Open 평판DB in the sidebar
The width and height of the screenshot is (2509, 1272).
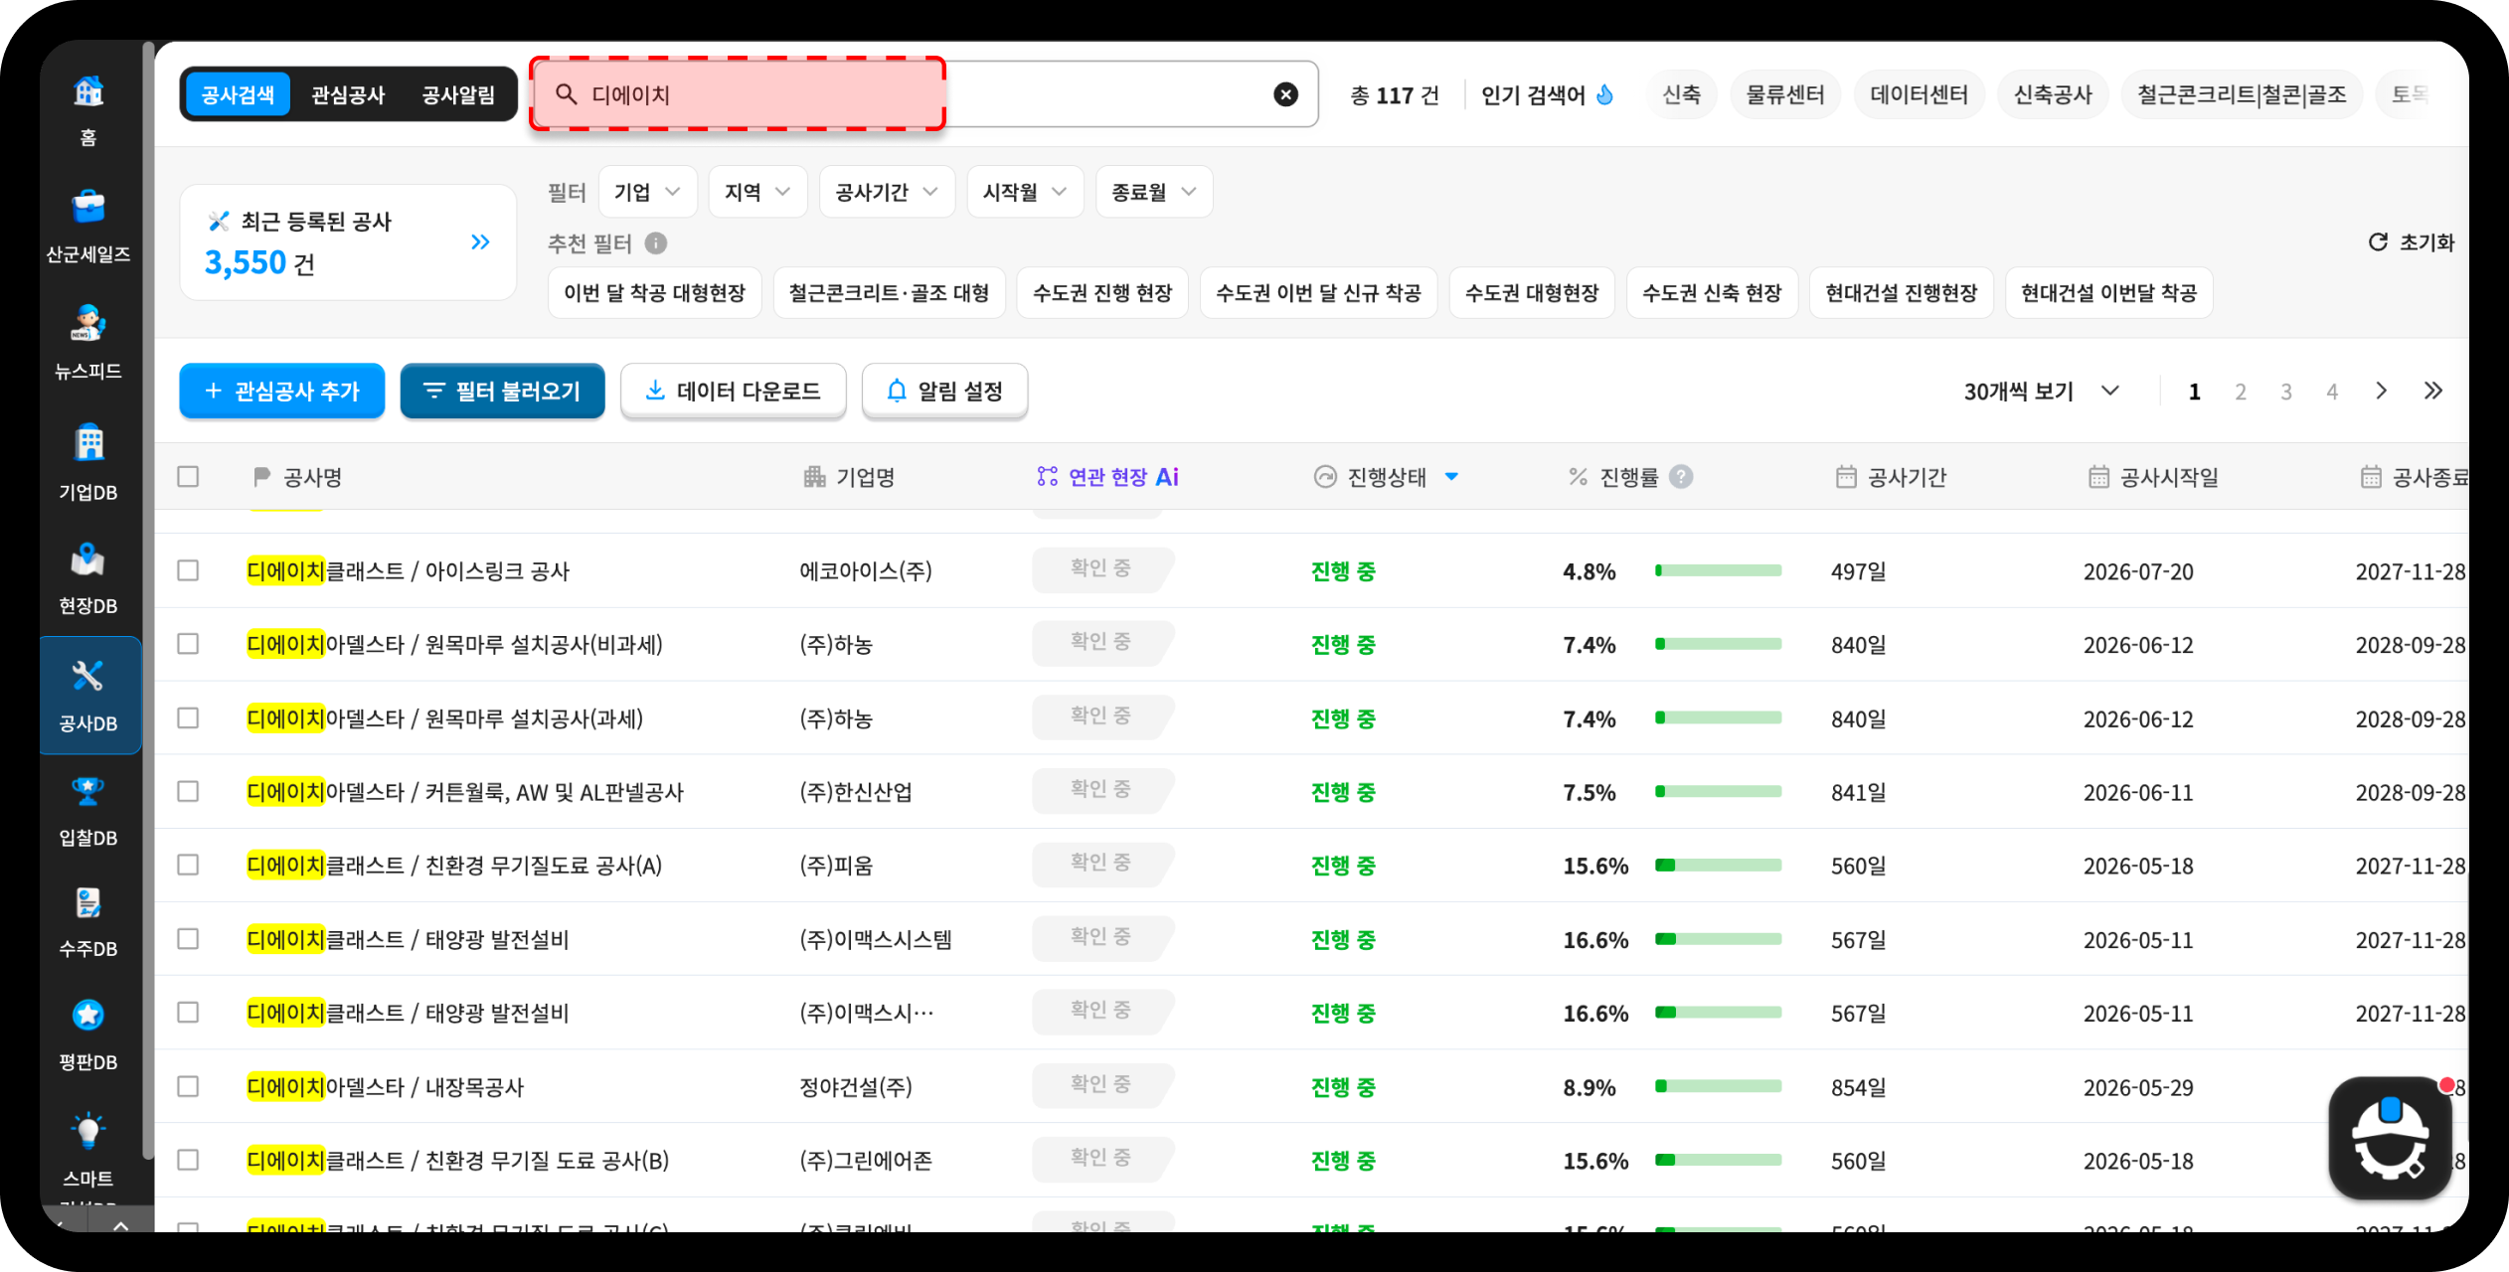88,1035
